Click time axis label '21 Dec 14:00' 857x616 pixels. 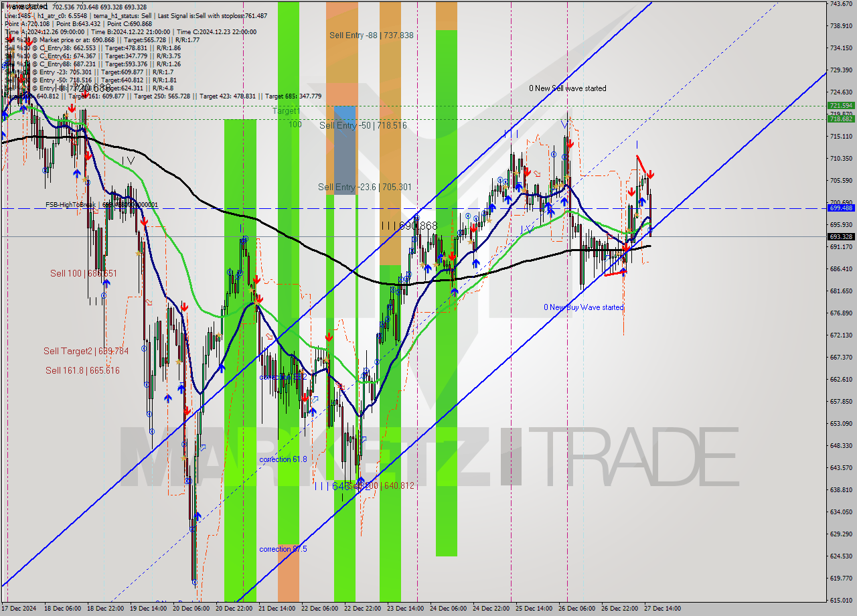pos(277,609)
